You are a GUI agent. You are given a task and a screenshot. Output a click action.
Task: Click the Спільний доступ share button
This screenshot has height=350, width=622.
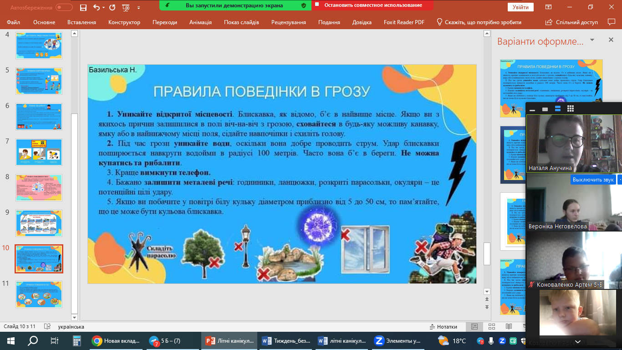pos(571,22)
